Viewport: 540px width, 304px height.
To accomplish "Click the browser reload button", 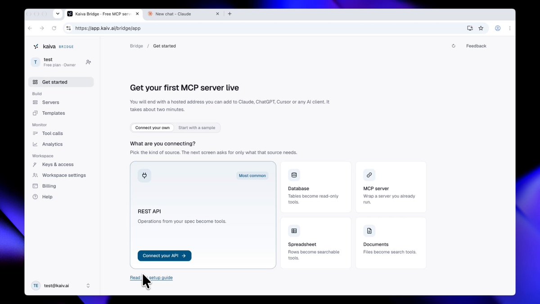I will click(54, 28).
